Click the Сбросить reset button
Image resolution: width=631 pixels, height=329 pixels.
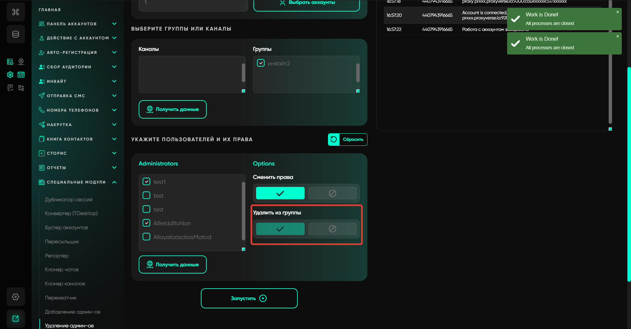tap(347, 140)
